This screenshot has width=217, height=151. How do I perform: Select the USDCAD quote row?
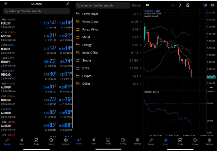coord(36,75)
